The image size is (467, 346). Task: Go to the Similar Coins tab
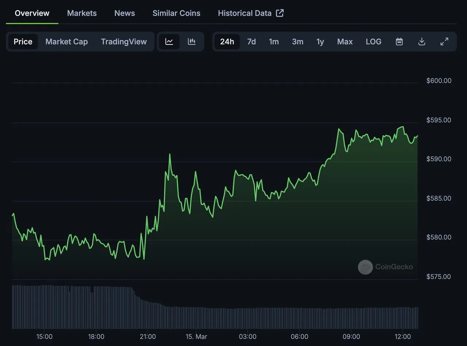(176, 13)
